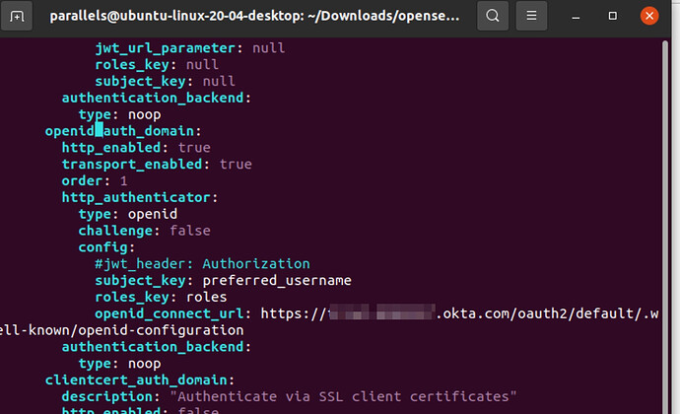
Task: Click the commented jwt_header line
Action: tap(202, 264)
